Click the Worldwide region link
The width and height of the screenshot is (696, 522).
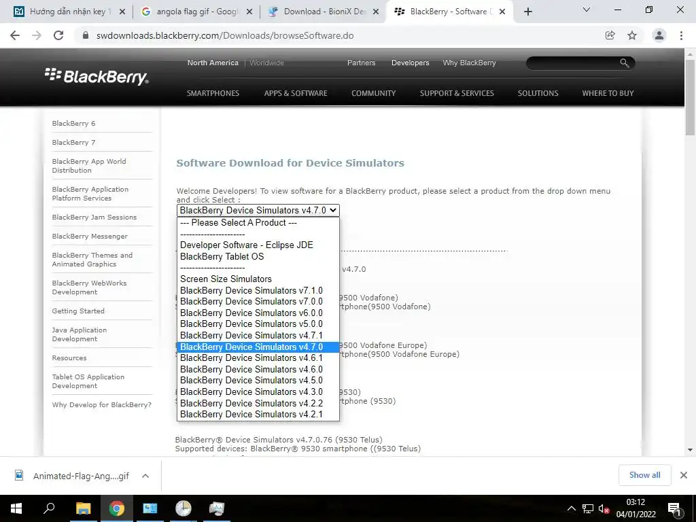(266, 63)
